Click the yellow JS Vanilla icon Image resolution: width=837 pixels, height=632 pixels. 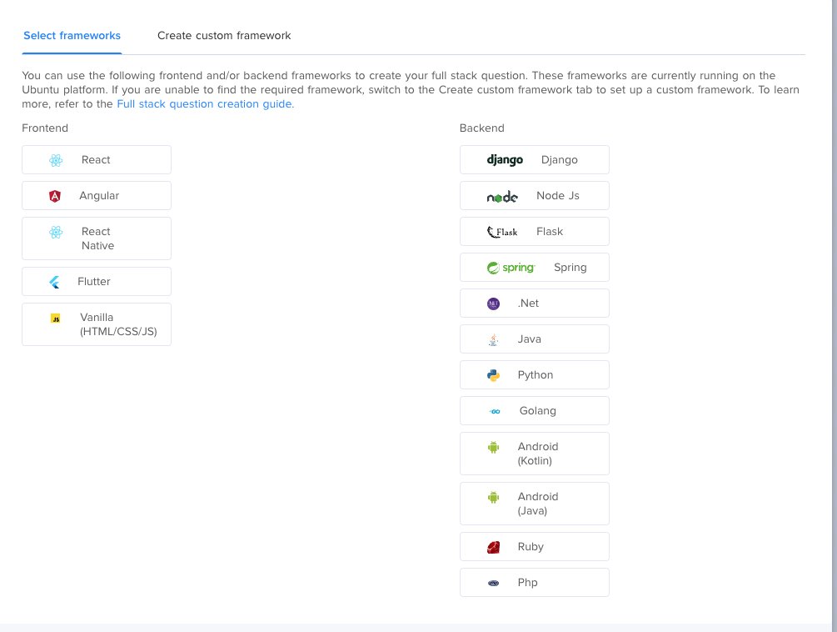pyautogui.click(x=56, y=319)
